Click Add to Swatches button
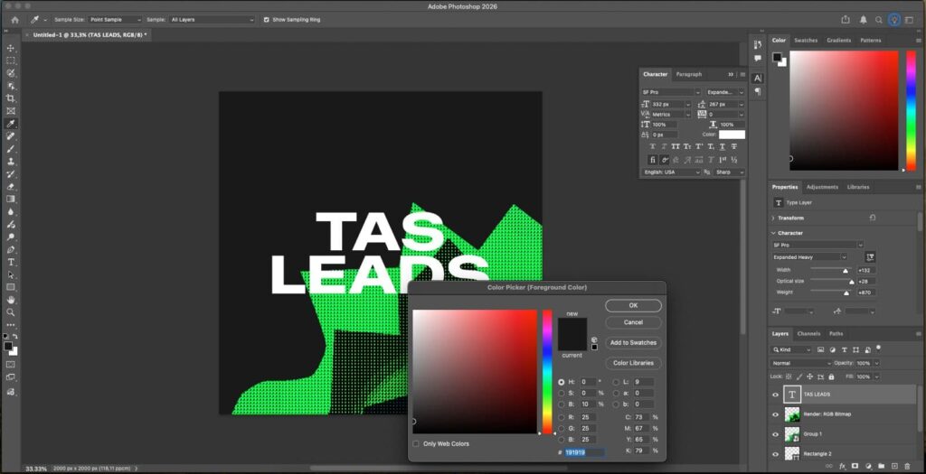This screenshot has height=474, width=926. tap(633, 343)
